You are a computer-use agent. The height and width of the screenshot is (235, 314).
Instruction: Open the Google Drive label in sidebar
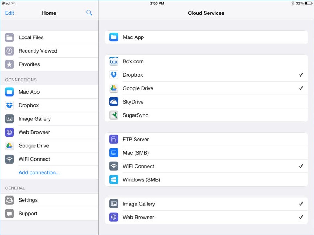pyautogui.click(x=34, y=146)
